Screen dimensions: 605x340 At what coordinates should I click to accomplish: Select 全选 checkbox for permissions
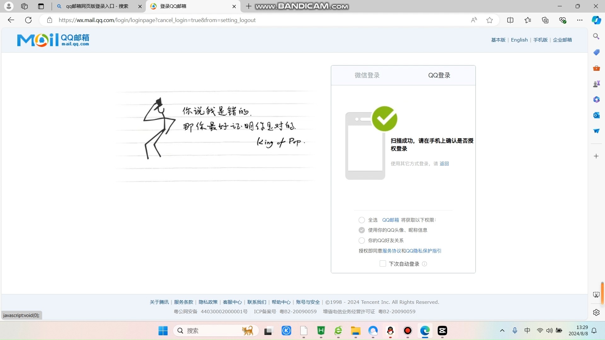point(361,220)
